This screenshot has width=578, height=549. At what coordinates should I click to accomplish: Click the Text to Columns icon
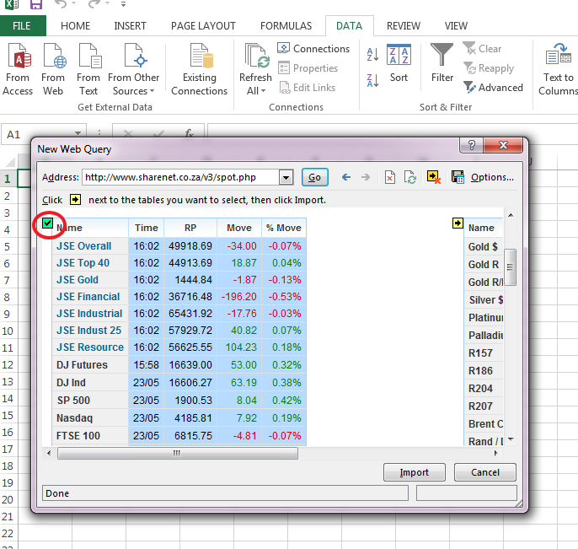click(558, 69)
